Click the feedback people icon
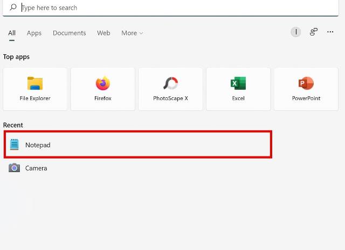This screenshot has height=250, width=345. point(314,32)
